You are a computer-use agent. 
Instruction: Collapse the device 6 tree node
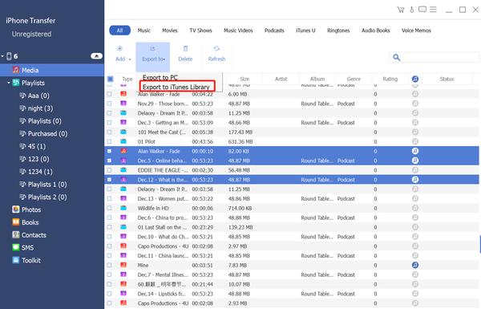click(2, 56)
